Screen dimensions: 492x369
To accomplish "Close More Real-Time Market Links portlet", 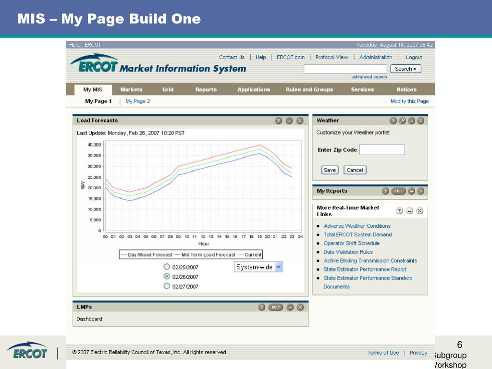I will tap(419, 211).
